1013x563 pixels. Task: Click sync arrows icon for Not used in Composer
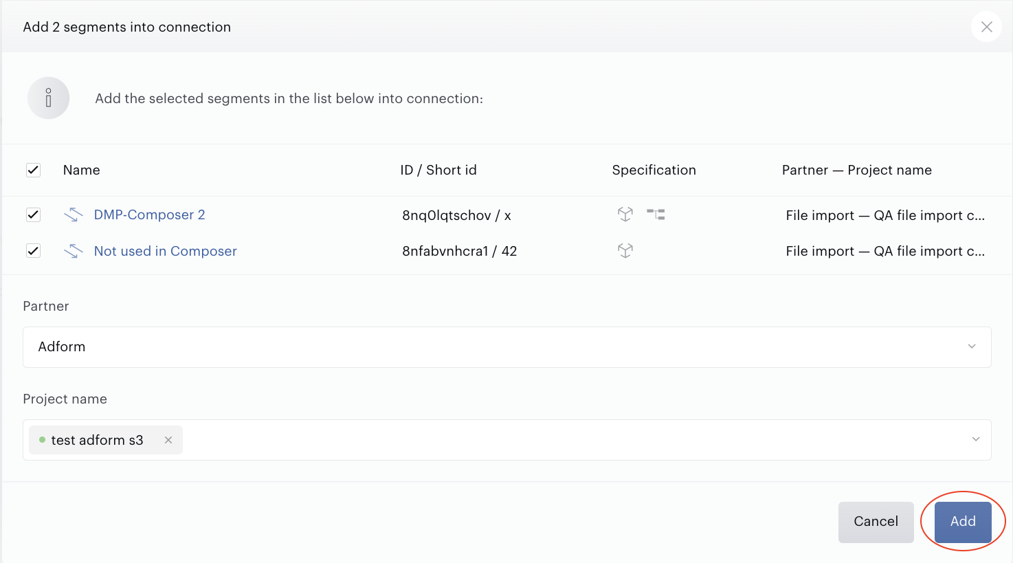pyautogui.click(x=74, y=251)
